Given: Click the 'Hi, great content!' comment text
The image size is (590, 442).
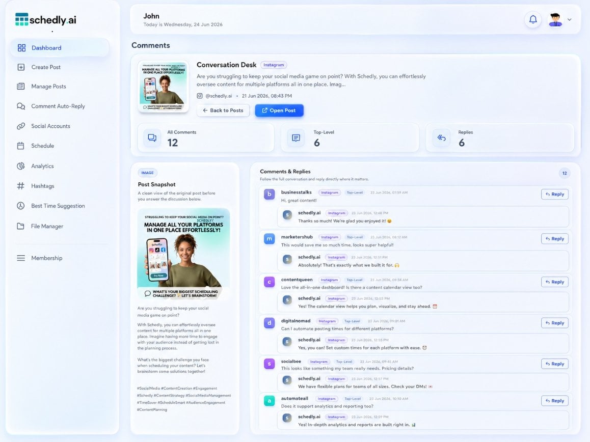Looking at the screenshot, I should [x=299, y=201].
